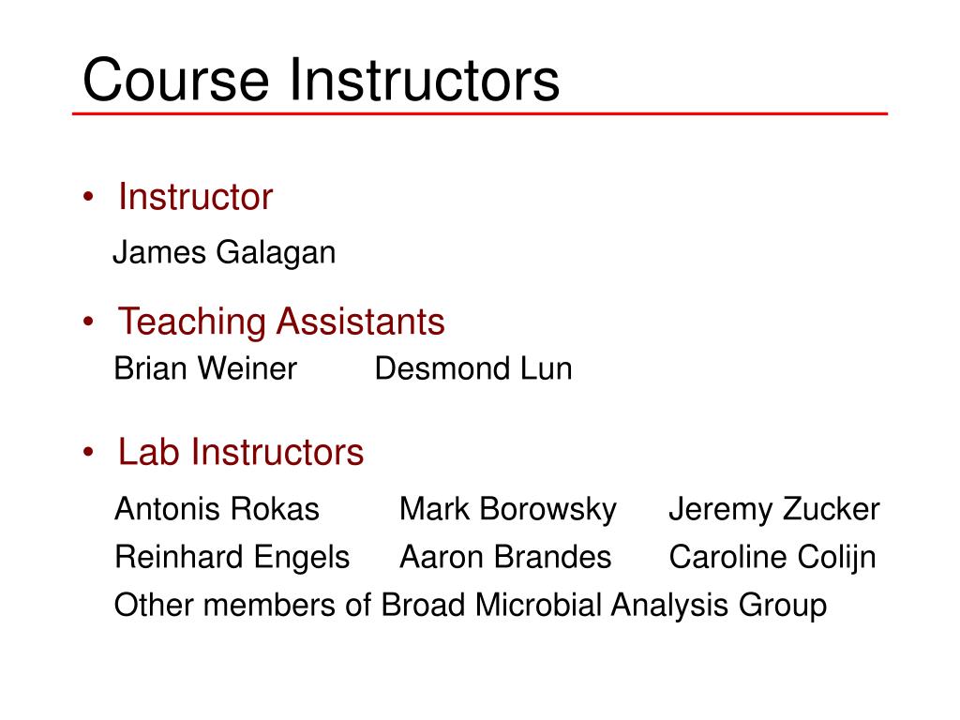This screenshot has width=960, height=720.
Task: Select the 'Teaching Assistants' heading
Action: (281, 322)
